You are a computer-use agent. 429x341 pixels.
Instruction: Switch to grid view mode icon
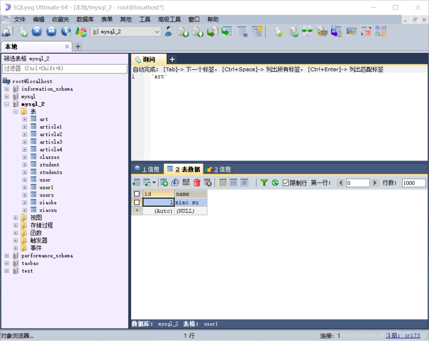click(x=223, y=182)
